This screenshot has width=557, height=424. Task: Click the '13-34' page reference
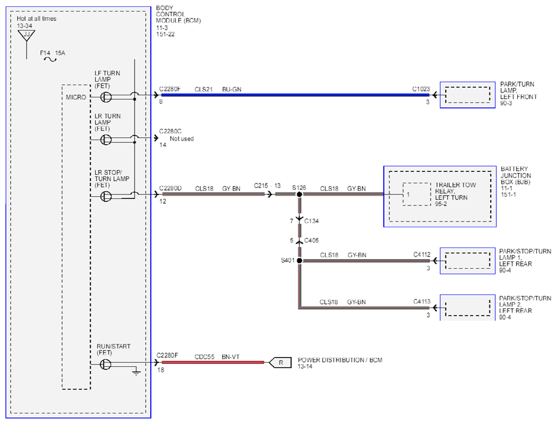tap(24, 26)
